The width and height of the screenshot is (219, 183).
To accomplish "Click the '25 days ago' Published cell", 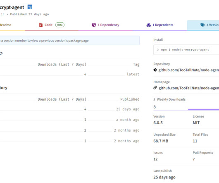I will (128, 109).
